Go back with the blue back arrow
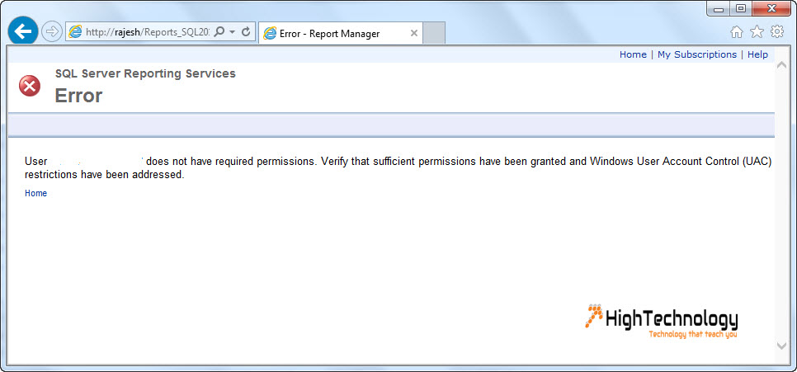797x372 pixels. click(x=23, y=31)
